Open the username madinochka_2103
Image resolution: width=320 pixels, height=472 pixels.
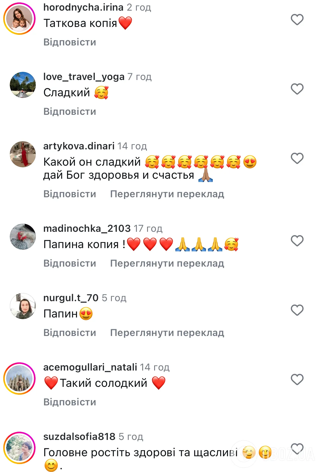pyautogui.click(x=87, y=229)
